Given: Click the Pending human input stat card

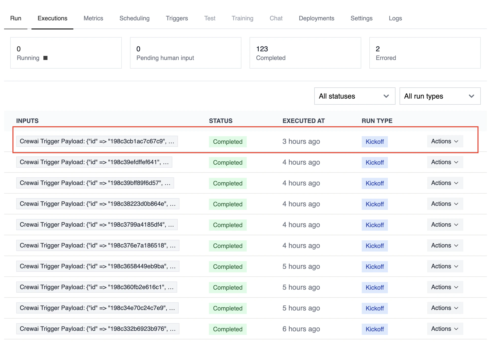Looking at the screenshot, I should point(185,53).
